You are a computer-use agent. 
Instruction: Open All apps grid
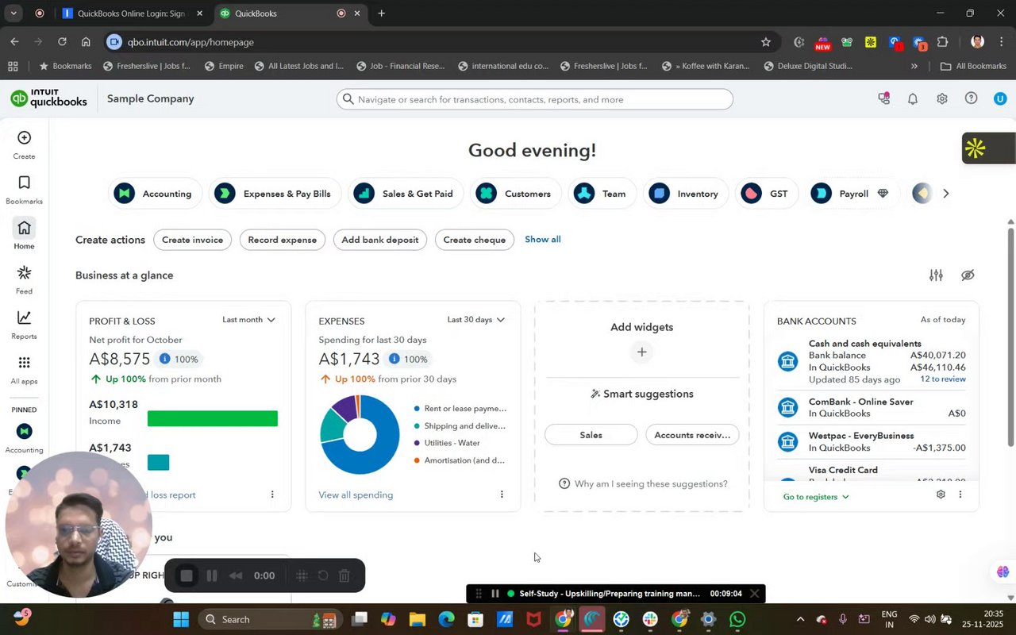24,369
